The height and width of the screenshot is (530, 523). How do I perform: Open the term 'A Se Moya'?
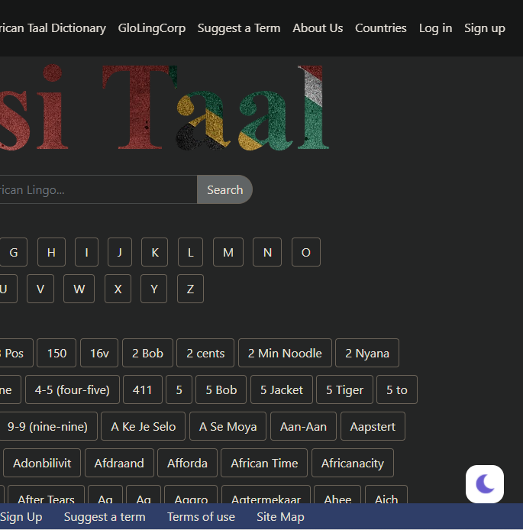tap(228, 426)
